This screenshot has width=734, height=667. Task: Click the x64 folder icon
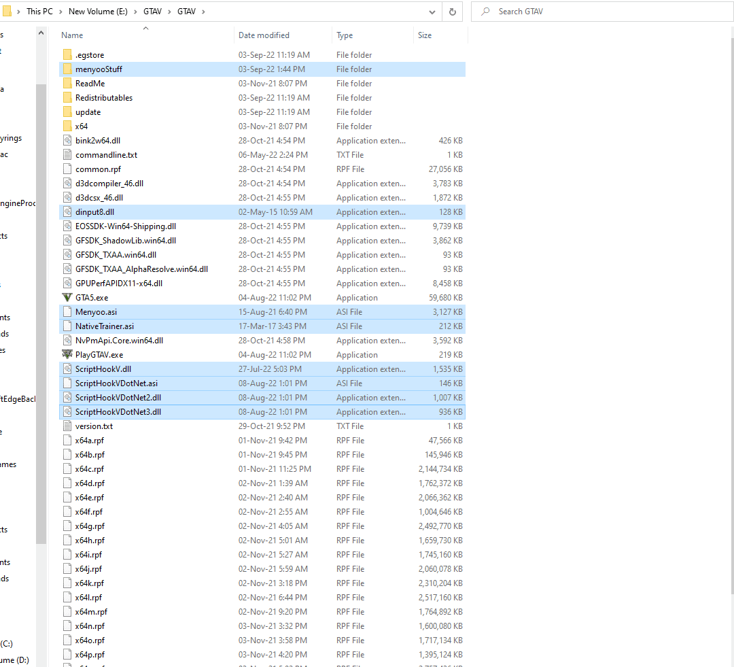(x=67, y=126)
